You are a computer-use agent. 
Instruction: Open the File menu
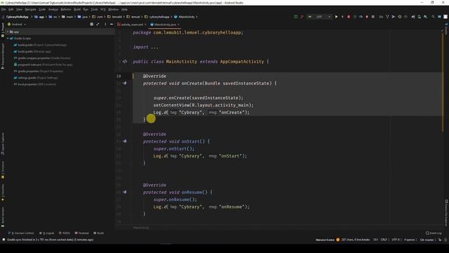click(4, 9)
